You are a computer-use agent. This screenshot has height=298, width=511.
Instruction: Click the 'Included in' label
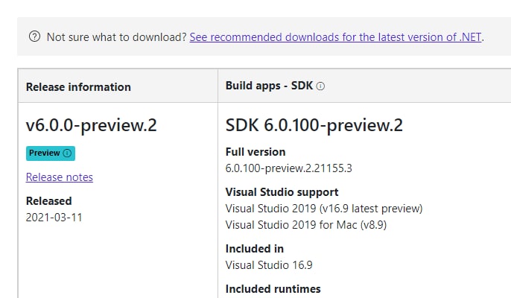click(x=255, y=249)
